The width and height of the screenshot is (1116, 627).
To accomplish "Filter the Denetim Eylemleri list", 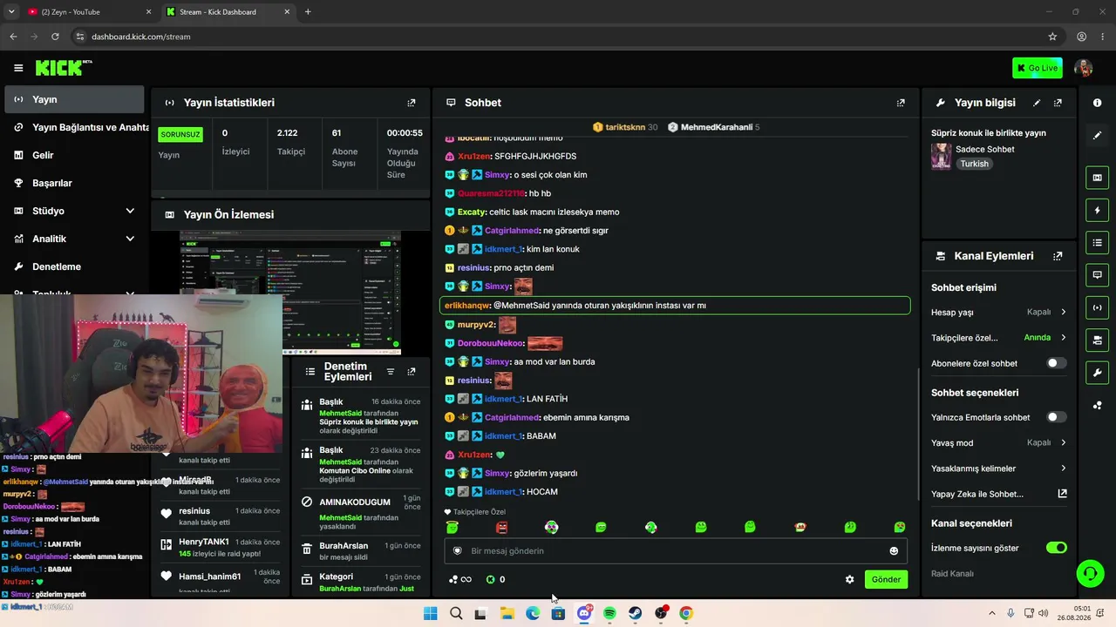I will [x=391, y=372].
